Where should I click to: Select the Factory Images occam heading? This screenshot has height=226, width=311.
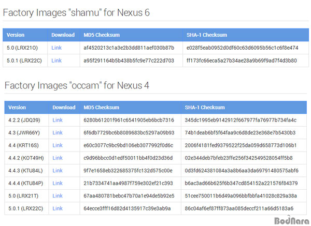click(77, 85)
